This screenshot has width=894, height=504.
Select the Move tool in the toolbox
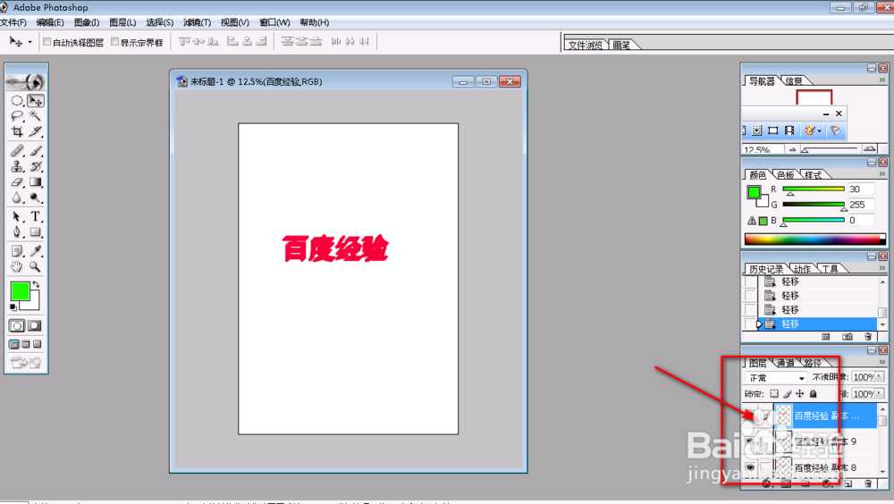36,101
